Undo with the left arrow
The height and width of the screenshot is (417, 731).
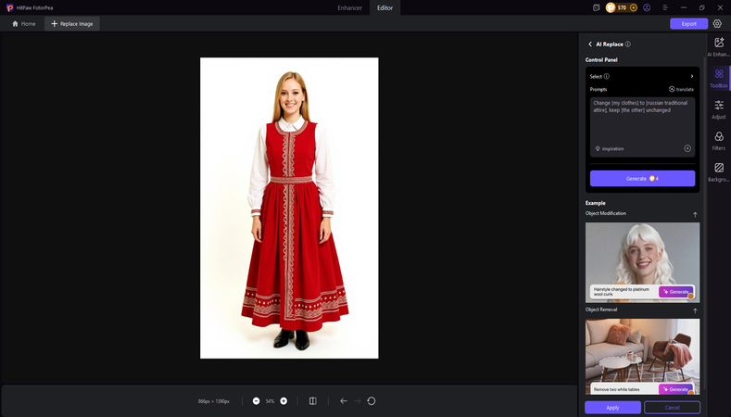tap(344, 401)
